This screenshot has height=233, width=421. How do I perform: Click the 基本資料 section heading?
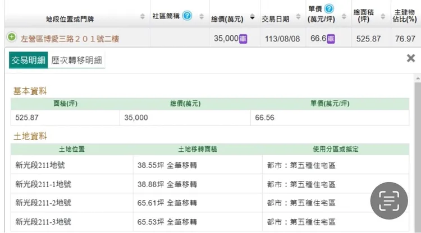click(30, 91)
